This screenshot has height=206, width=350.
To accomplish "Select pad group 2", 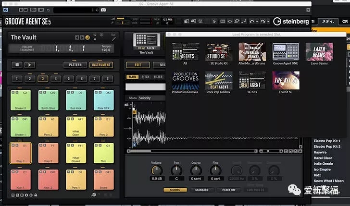I will tap(30, 78).
